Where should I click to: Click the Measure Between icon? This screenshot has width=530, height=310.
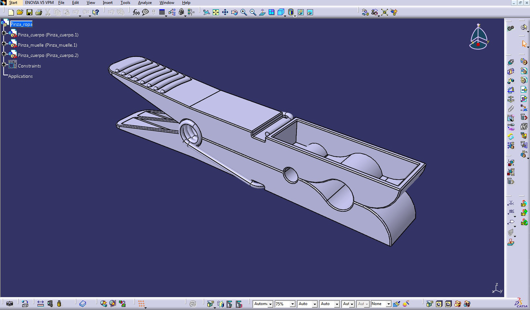[40, 304]
